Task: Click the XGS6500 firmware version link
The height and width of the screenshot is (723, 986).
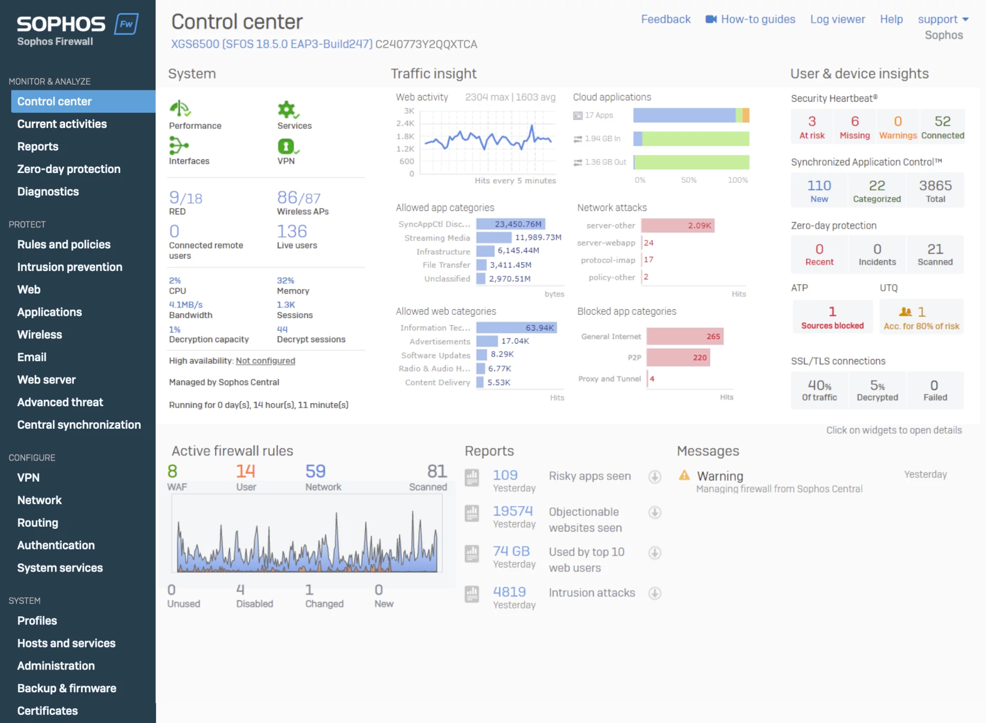Action: click(272, 44)
